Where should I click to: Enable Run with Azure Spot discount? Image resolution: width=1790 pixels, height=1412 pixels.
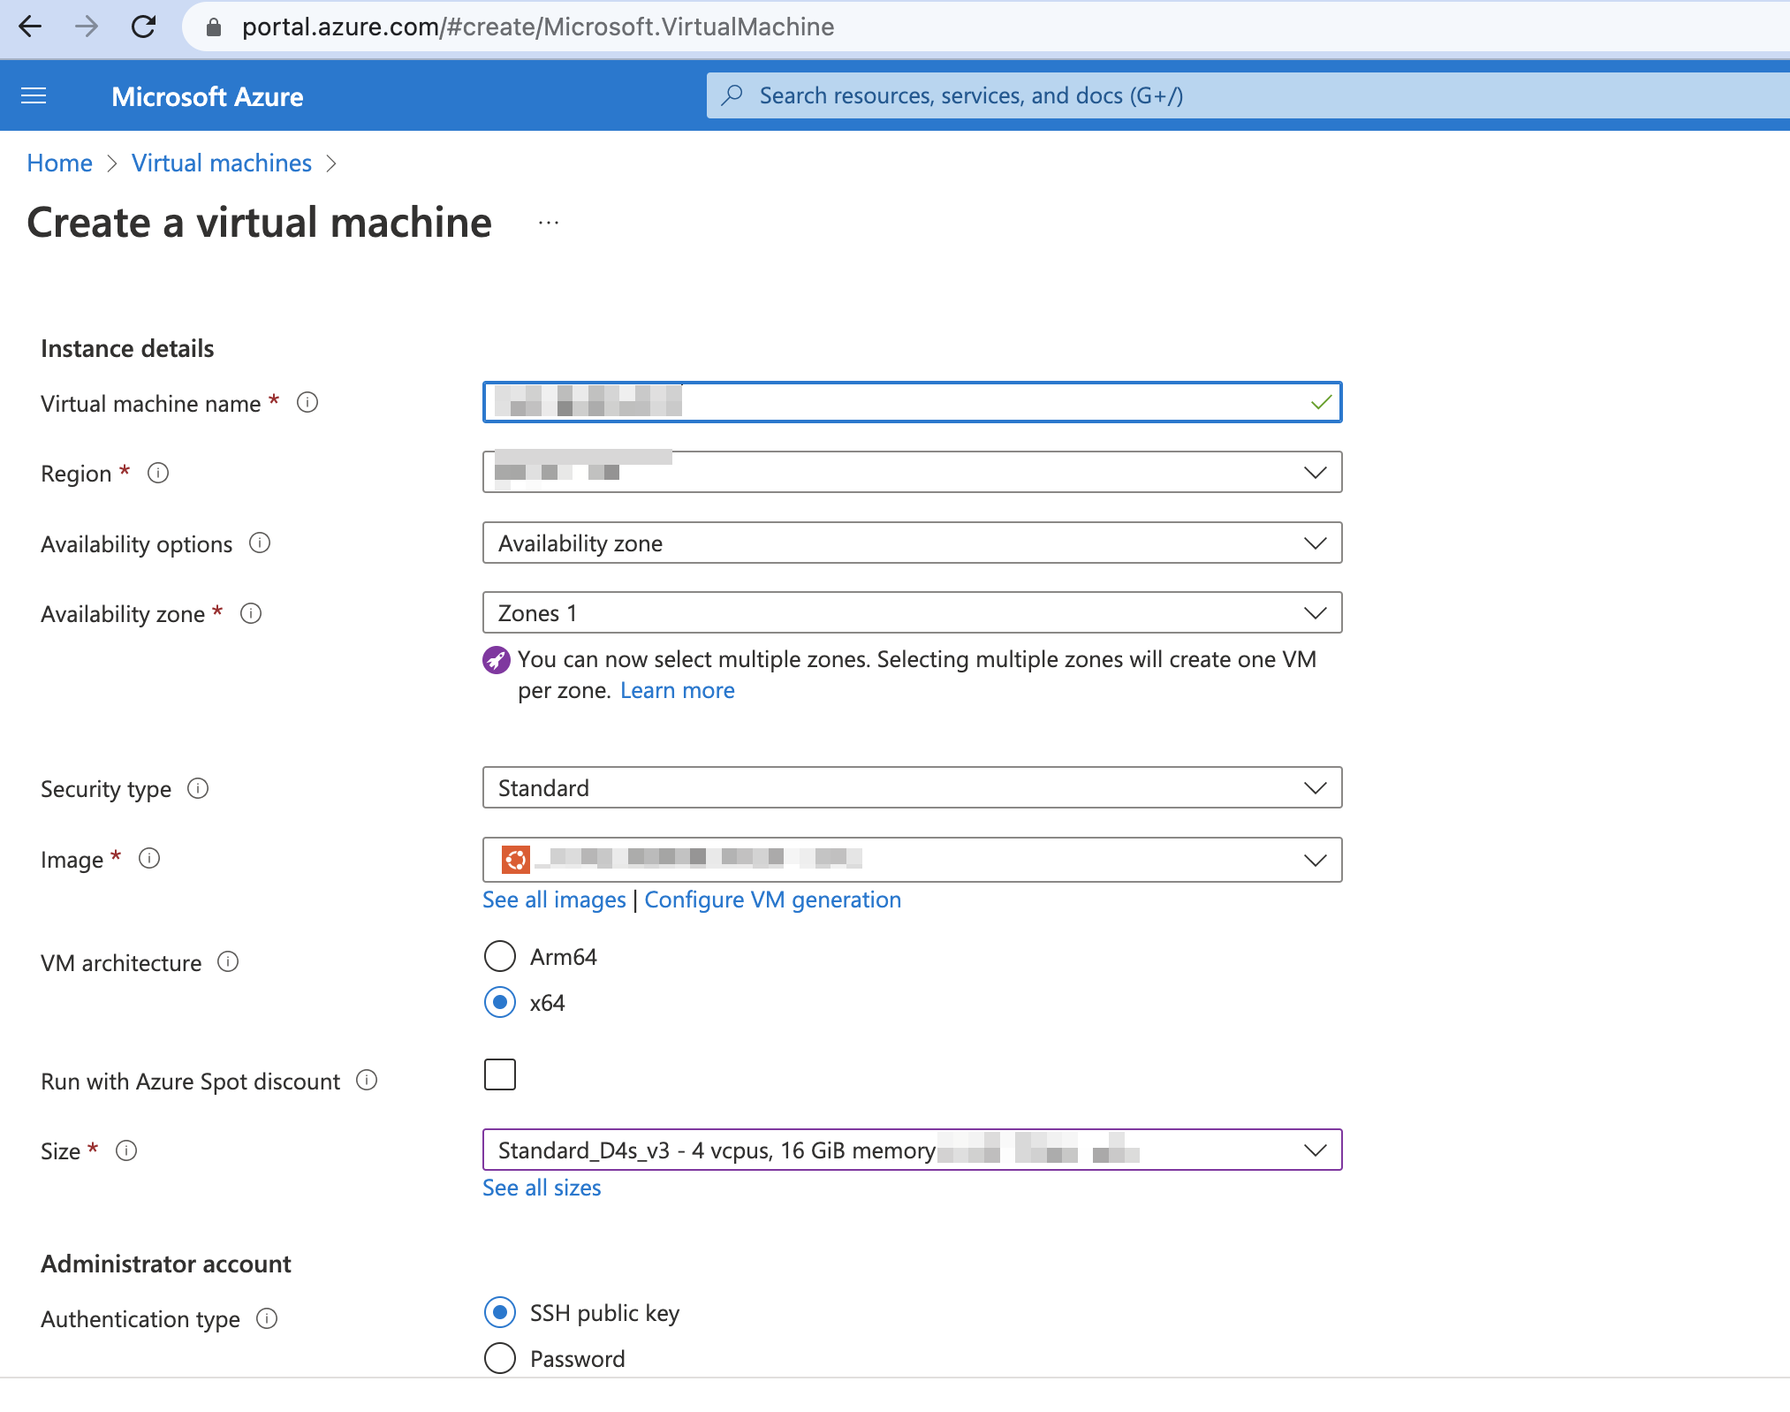(500, 1074)
